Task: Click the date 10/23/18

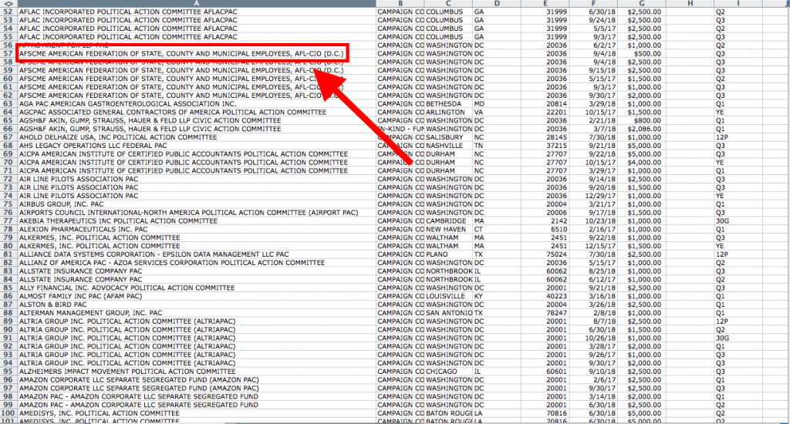Action: [593, 220]
